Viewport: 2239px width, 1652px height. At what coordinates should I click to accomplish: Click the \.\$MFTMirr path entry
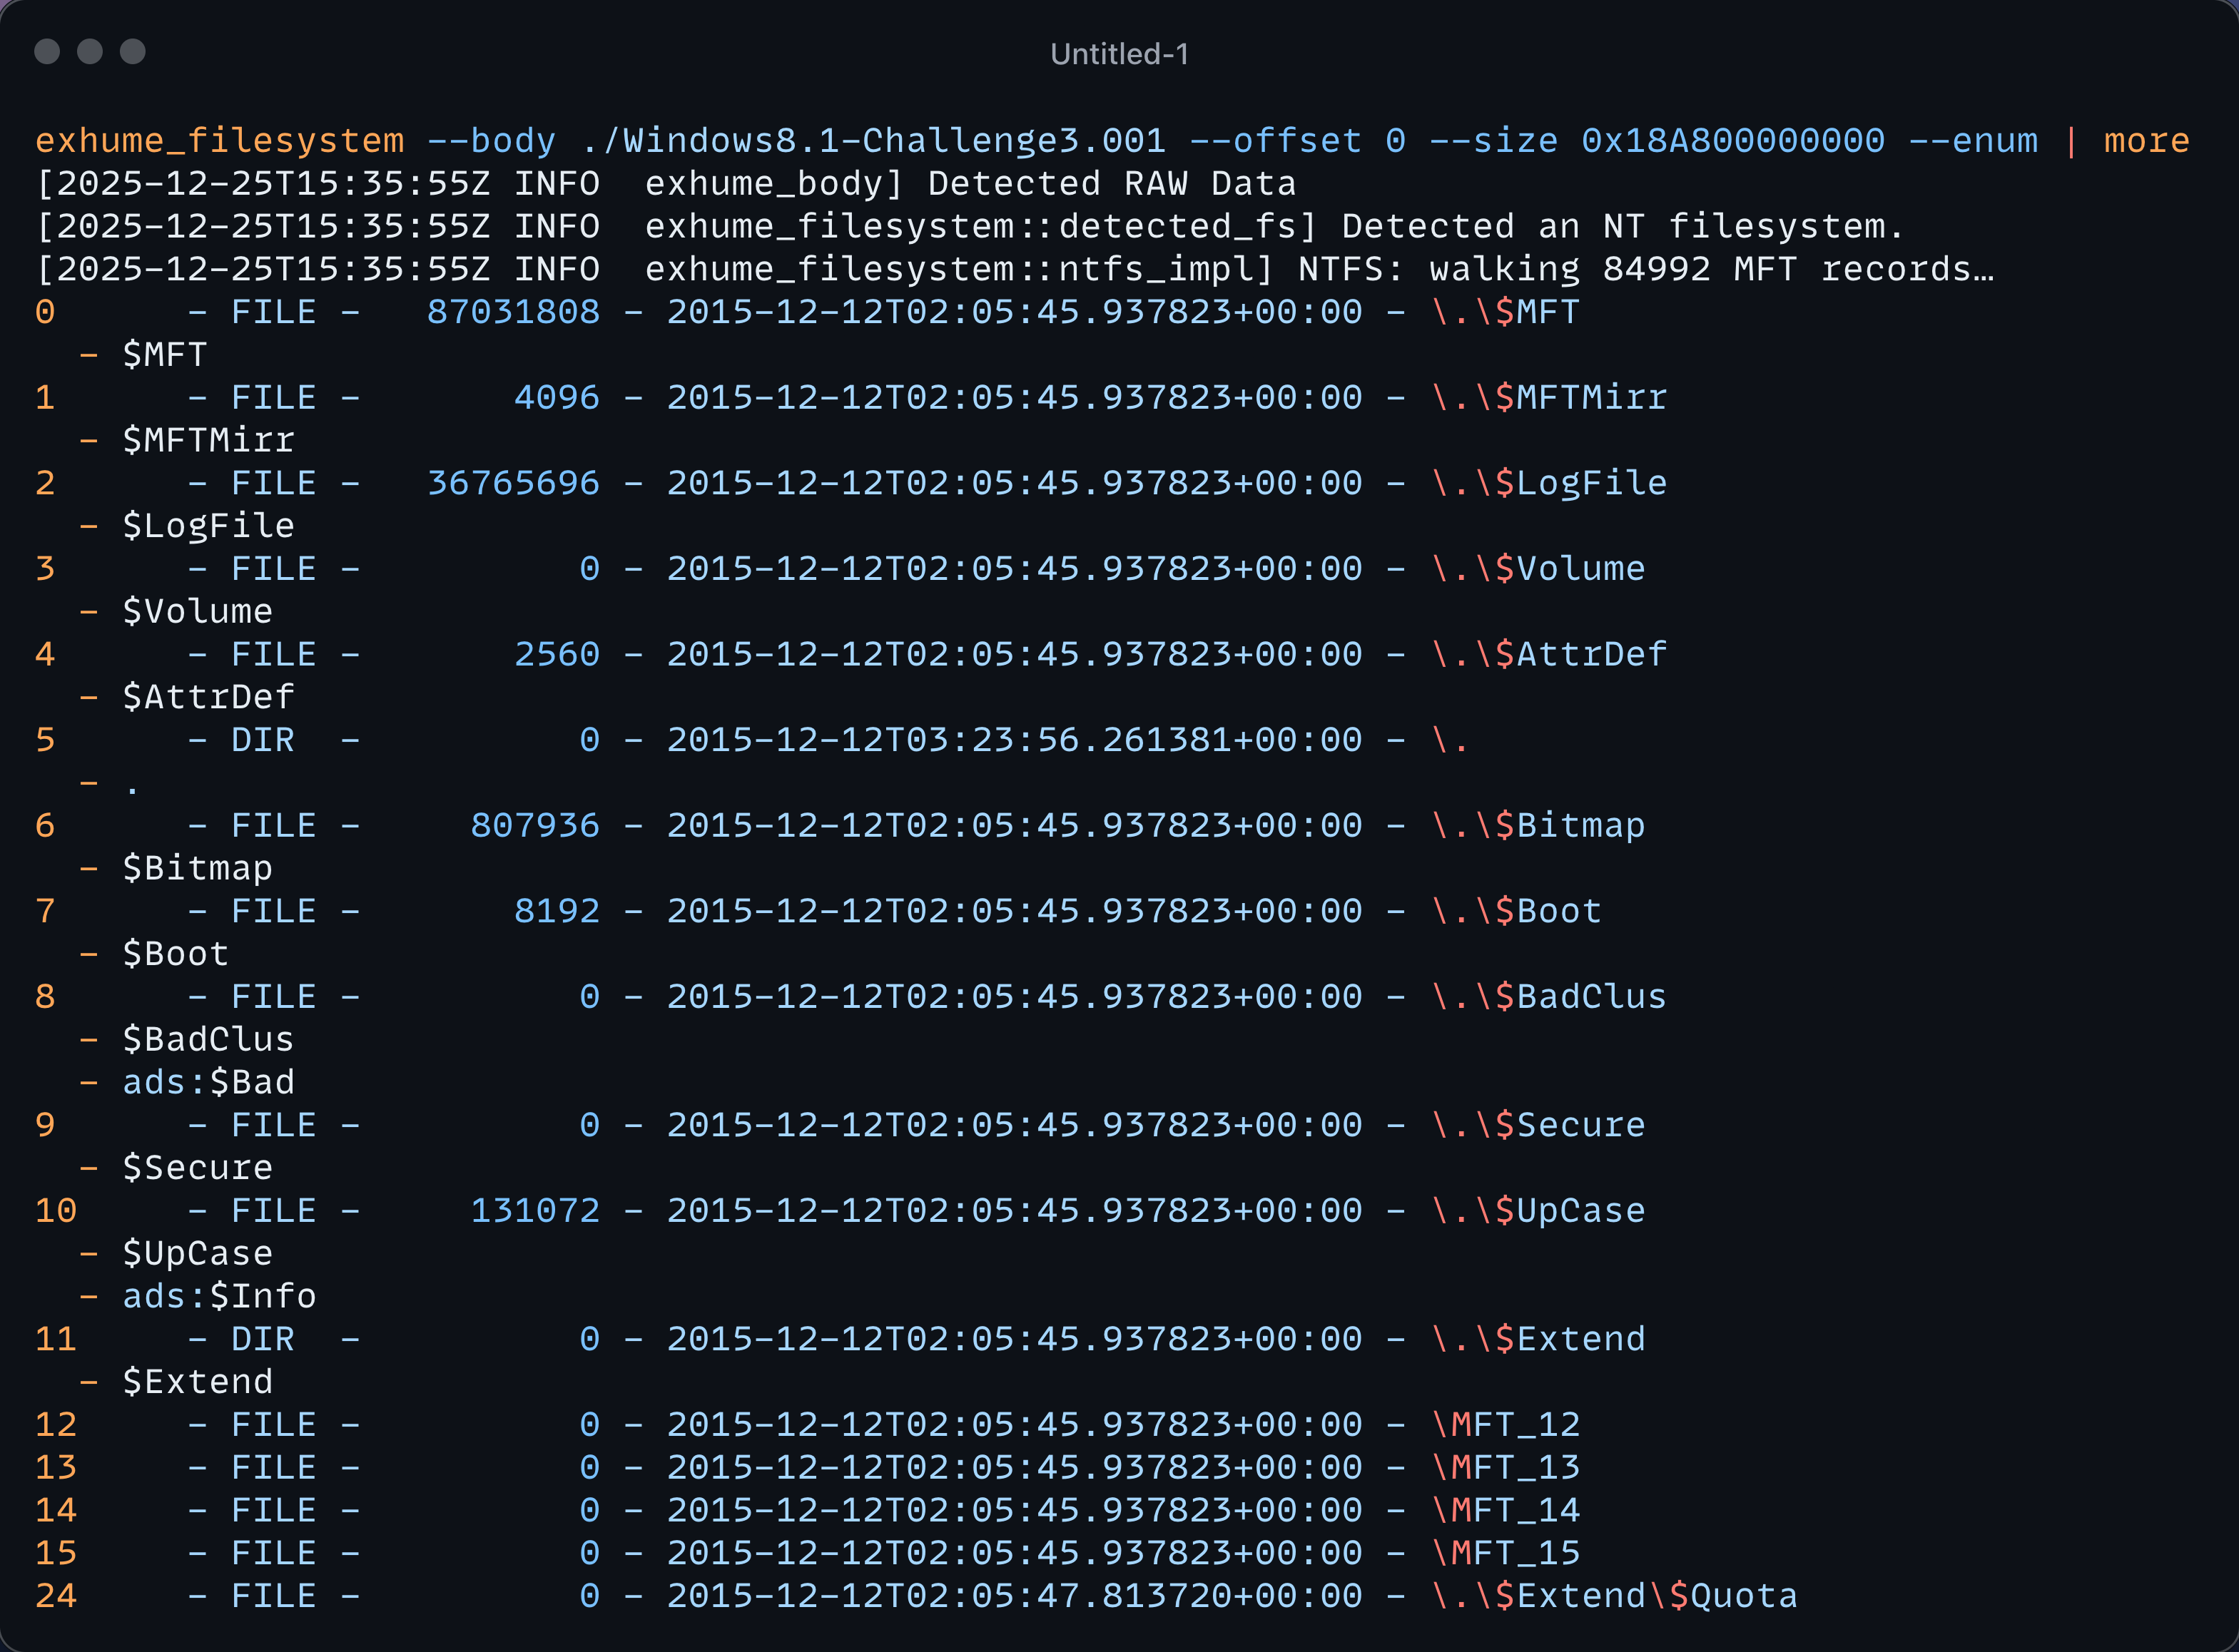[1548, 398]
